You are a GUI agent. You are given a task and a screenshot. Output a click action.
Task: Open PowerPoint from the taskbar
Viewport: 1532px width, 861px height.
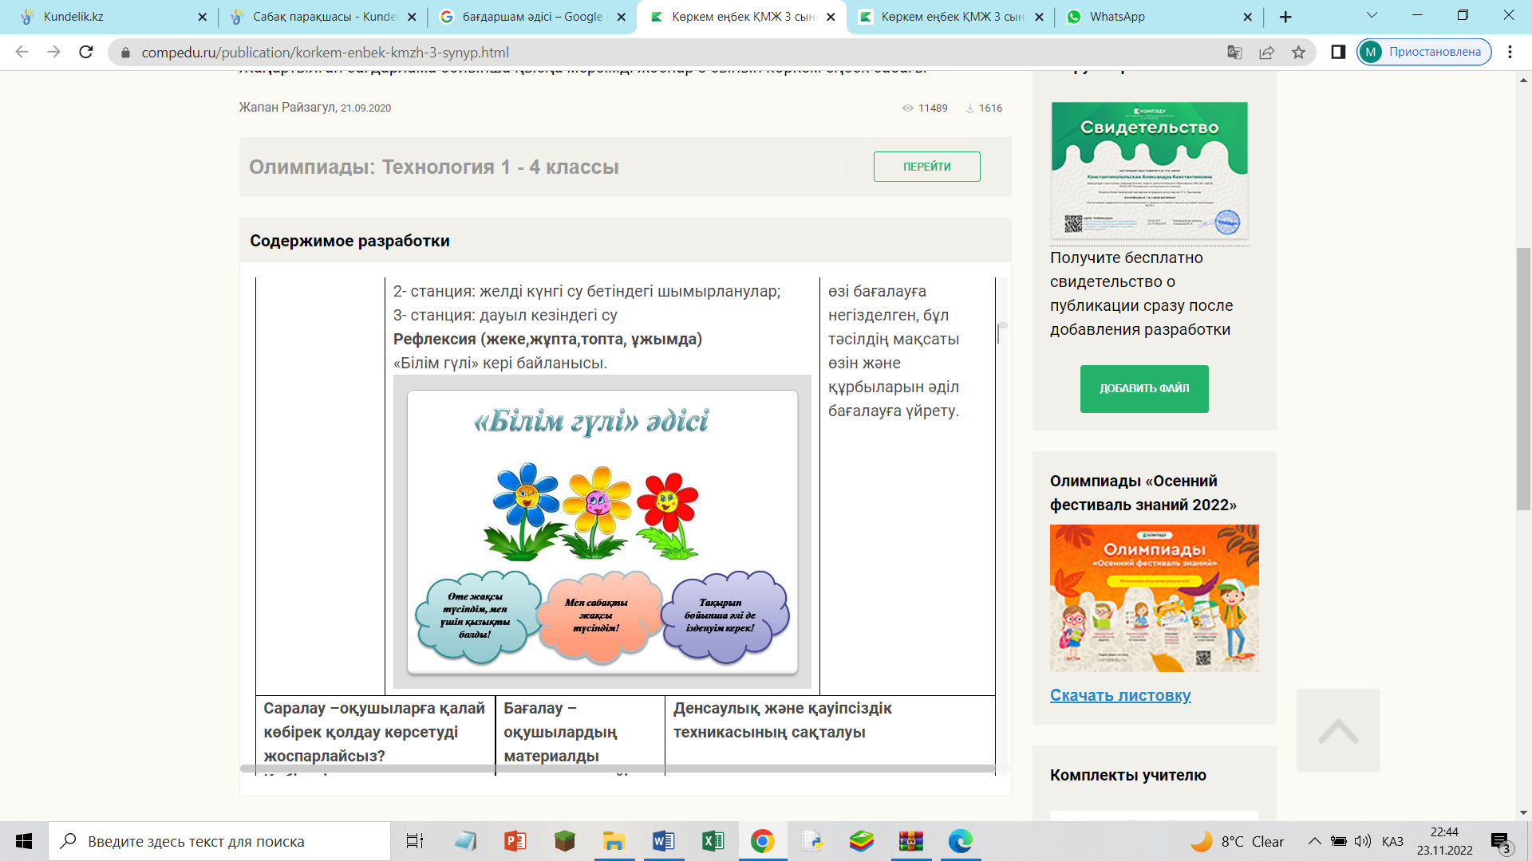point(515,841)
